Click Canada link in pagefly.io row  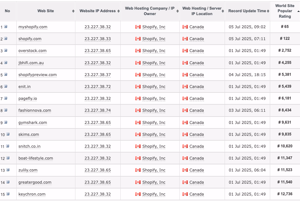[x=196, y=99]
